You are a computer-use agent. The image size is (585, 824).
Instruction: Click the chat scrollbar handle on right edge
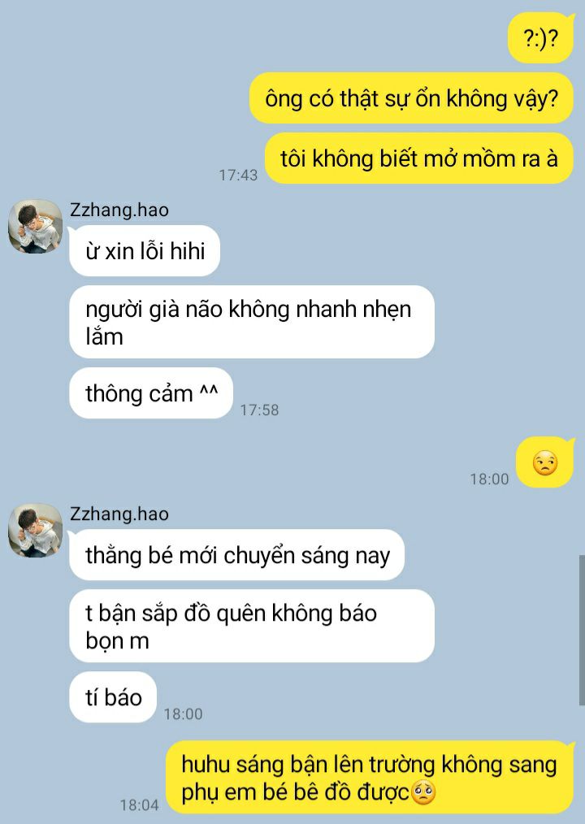(582, 630)
